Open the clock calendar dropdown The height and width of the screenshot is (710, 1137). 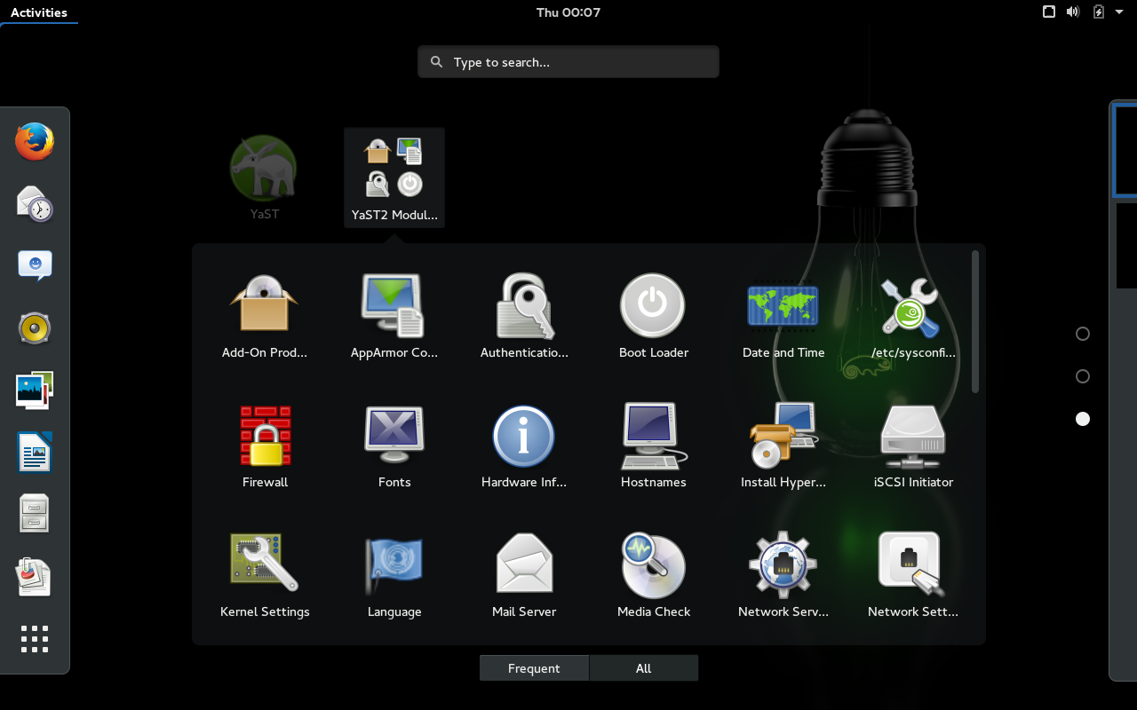[568, 12]
